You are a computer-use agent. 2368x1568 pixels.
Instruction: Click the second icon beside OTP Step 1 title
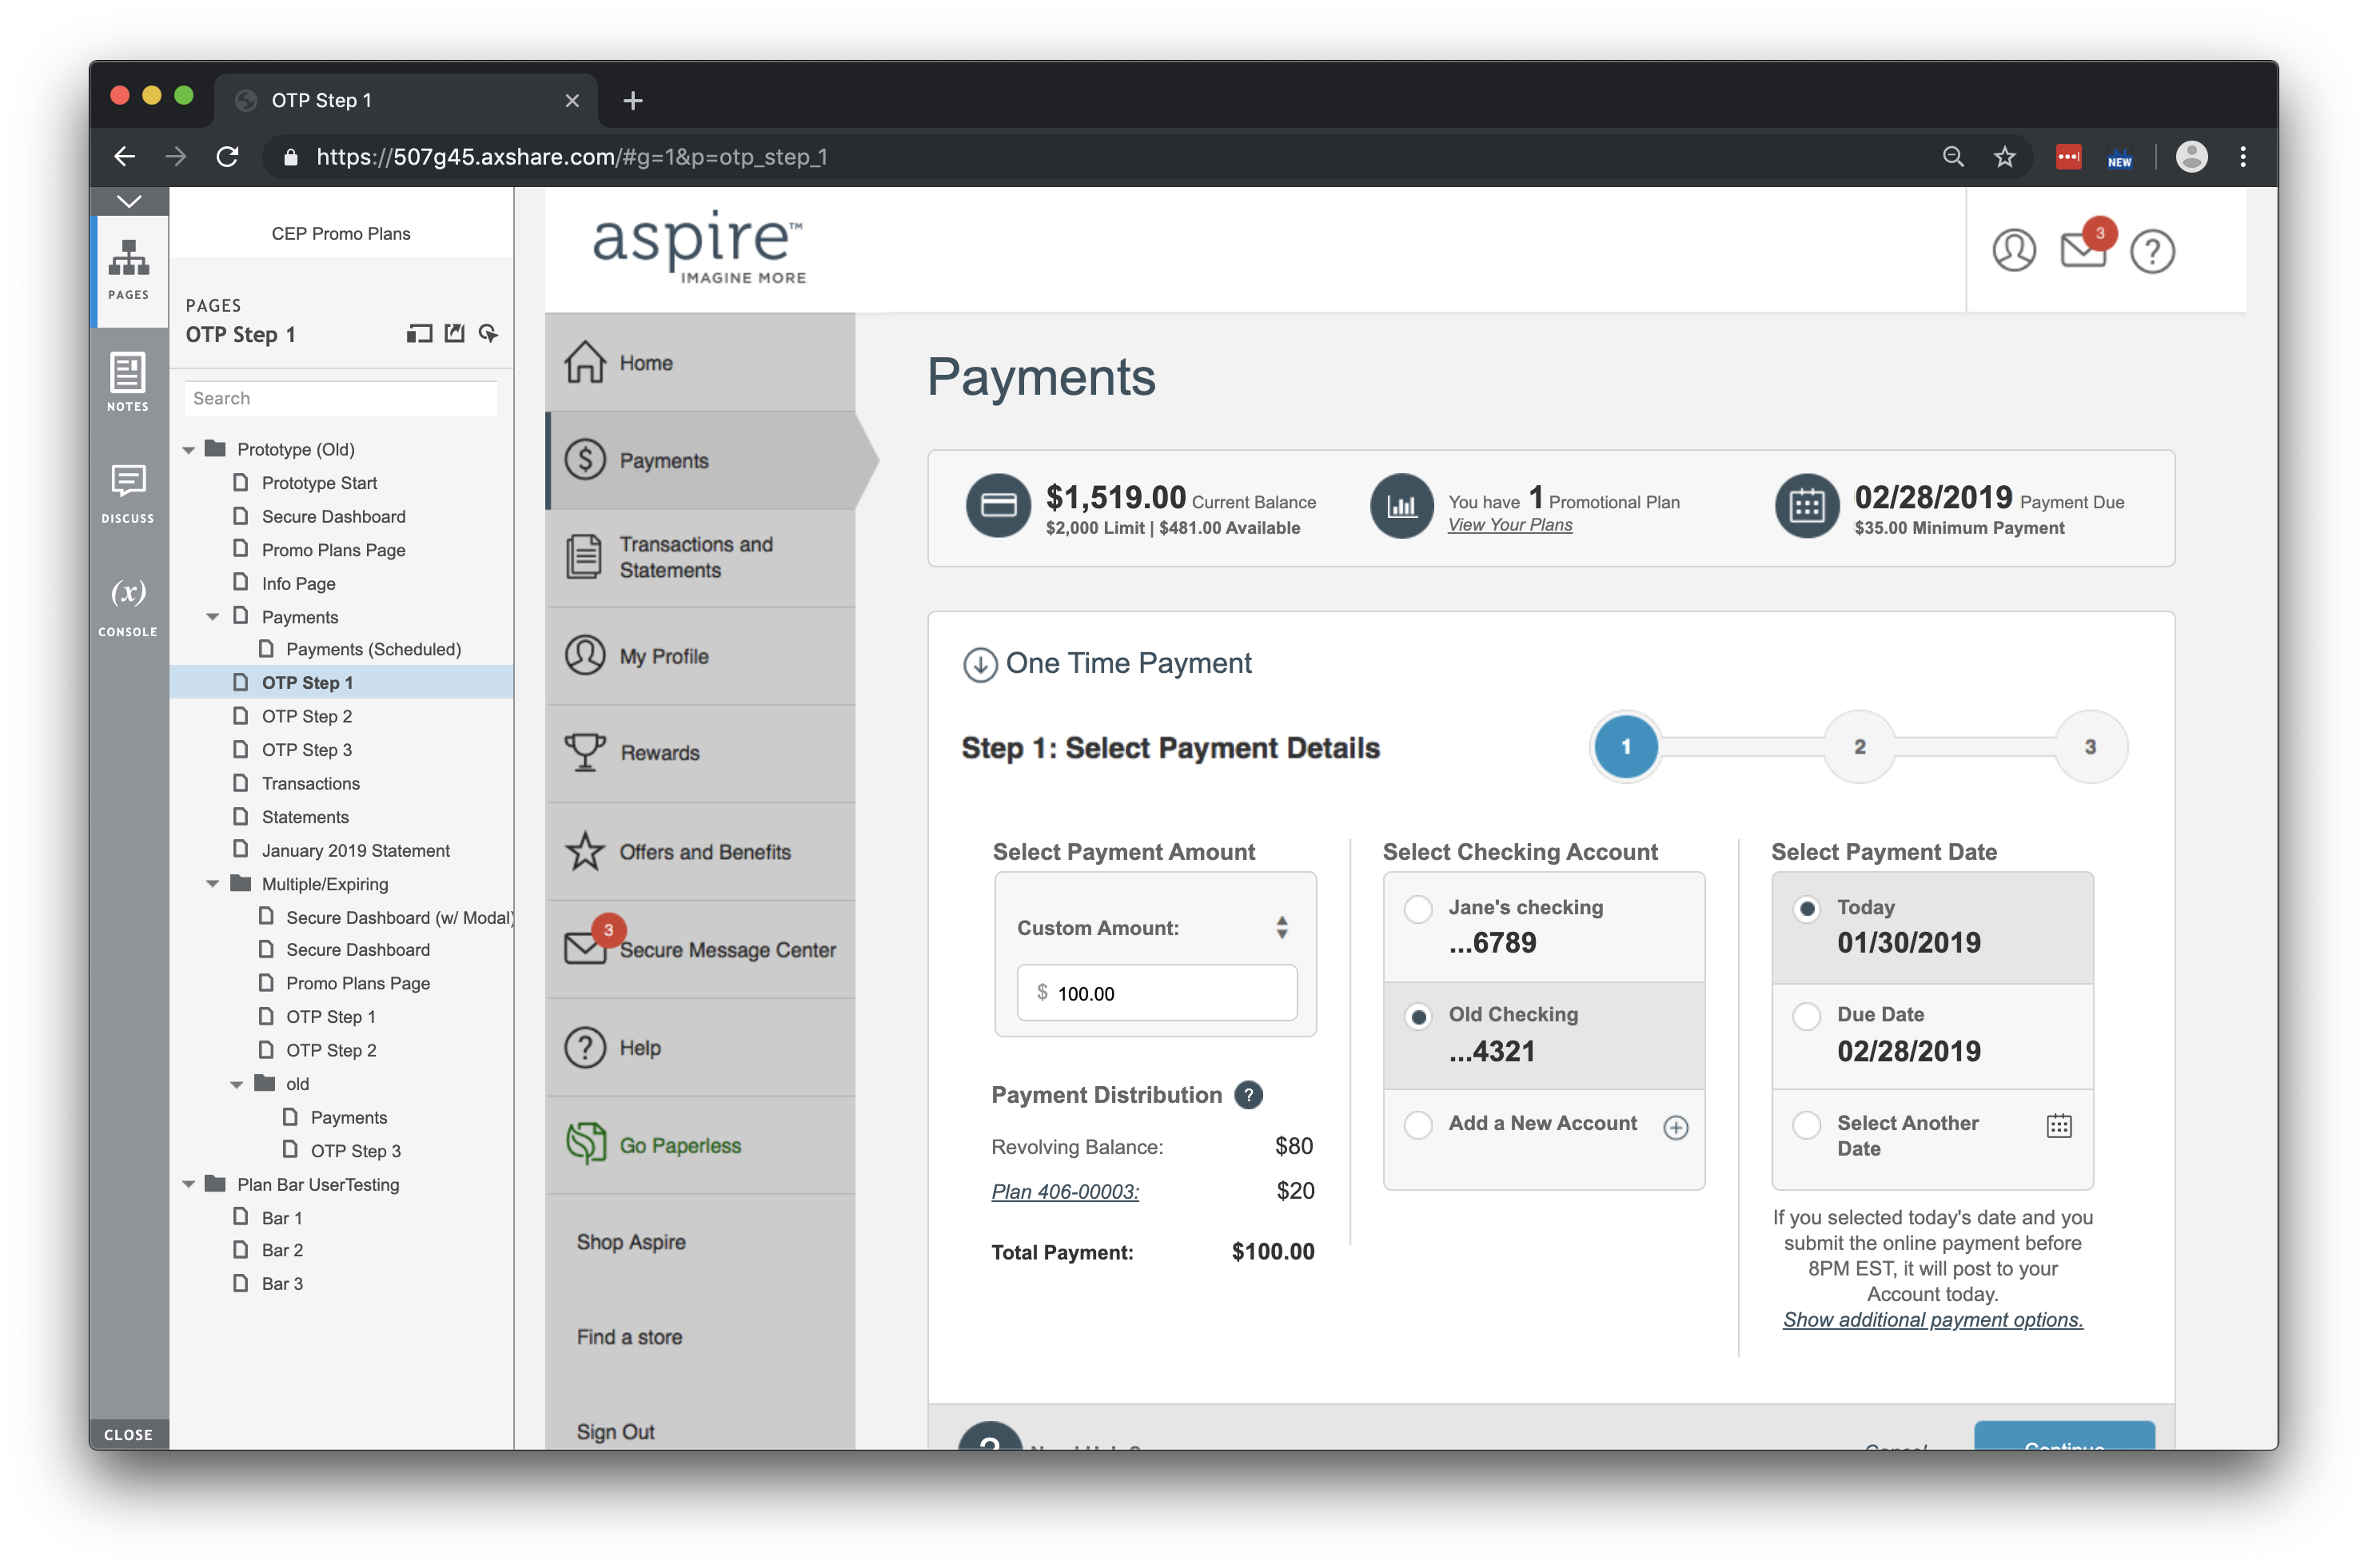click(454, 334)
